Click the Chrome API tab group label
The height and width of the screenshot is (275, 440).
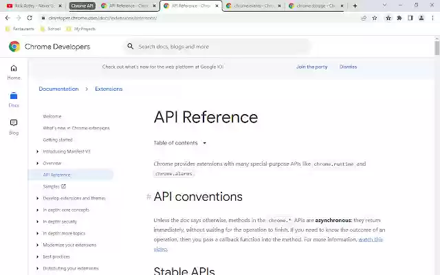tap(82, 5)
